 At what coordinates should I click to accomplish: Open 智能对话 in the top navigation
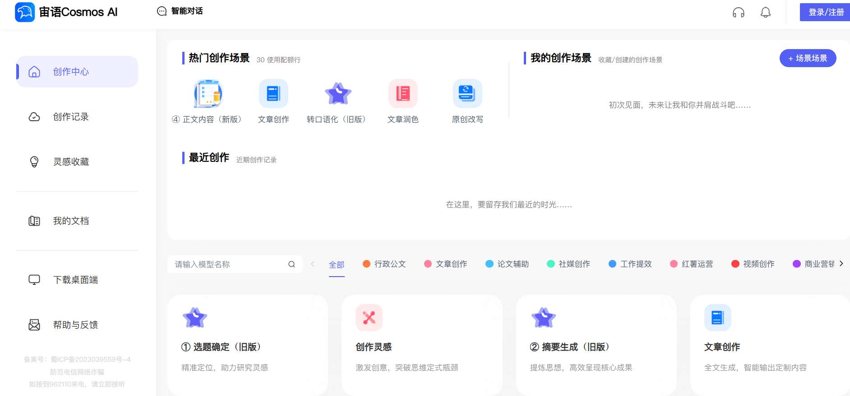coord(180,11)
